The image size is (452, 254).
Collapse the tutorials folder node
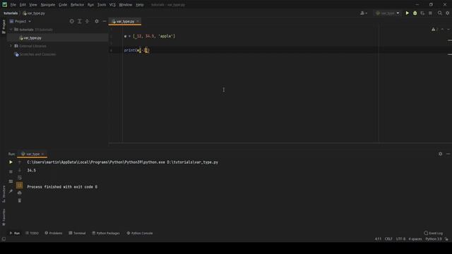(11, 30)
